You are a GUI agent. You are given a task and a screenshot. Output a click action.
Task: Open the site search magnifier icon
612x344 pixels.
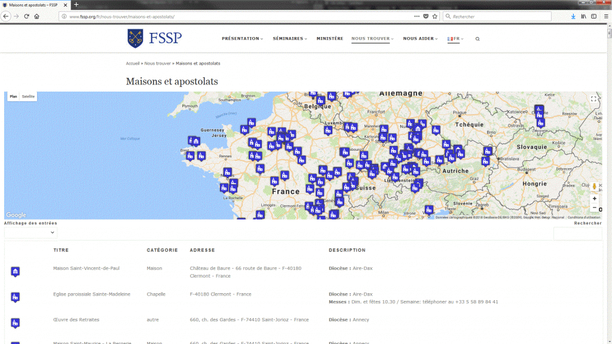coord(477,39)
